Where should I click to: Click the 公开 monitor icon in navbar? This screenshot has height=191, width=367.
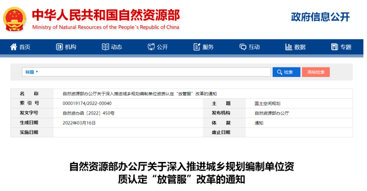(x=151, y=47)
